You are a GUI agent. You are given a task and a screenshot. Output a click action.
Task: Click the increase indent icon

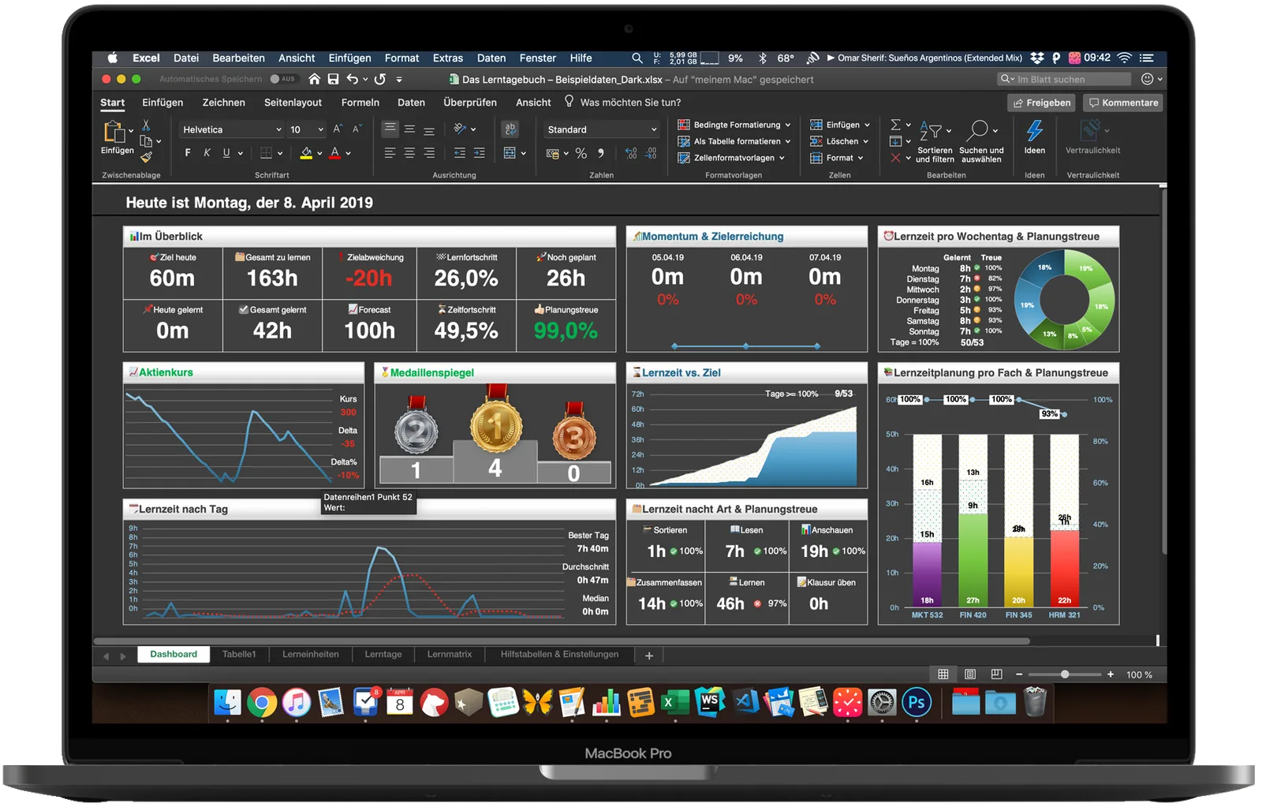click(x=480, y=153)
